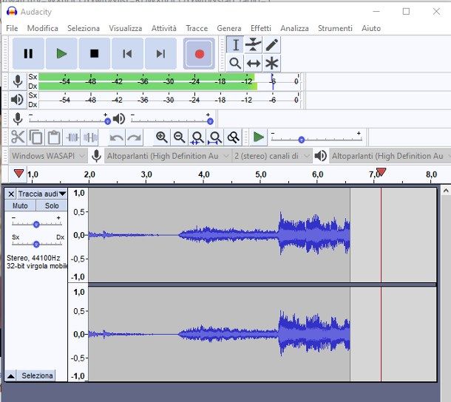The image size is (451, 402).
Task: Select the Multi-Tool asterisk icon
Action: click(x=271, y=63)
